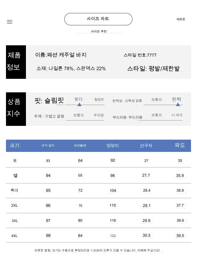Open the 새로운 link at top right

[181, 19]
